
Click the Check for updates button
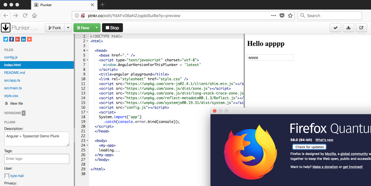309,147
